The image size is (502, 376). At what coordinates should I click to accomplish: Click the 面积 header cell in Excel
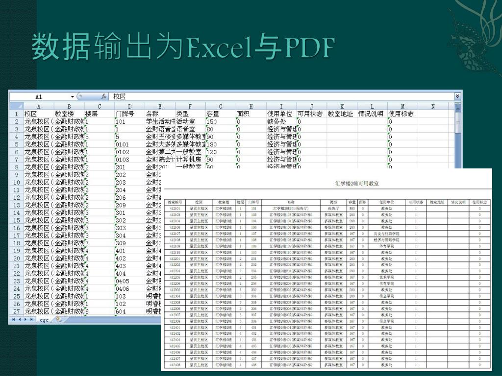pos(251,114)
